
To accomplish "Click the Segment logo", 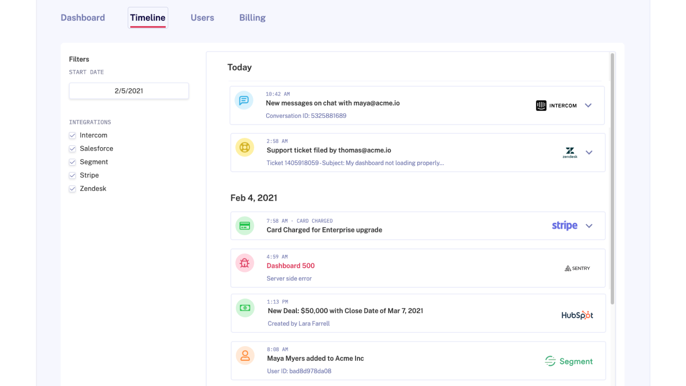I will (x=569, y=362).
